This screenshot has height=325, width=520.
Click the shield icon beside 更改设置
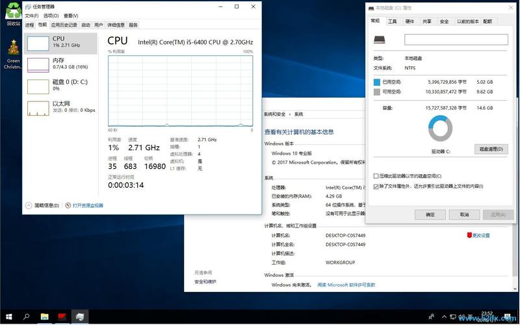(469, 235)
